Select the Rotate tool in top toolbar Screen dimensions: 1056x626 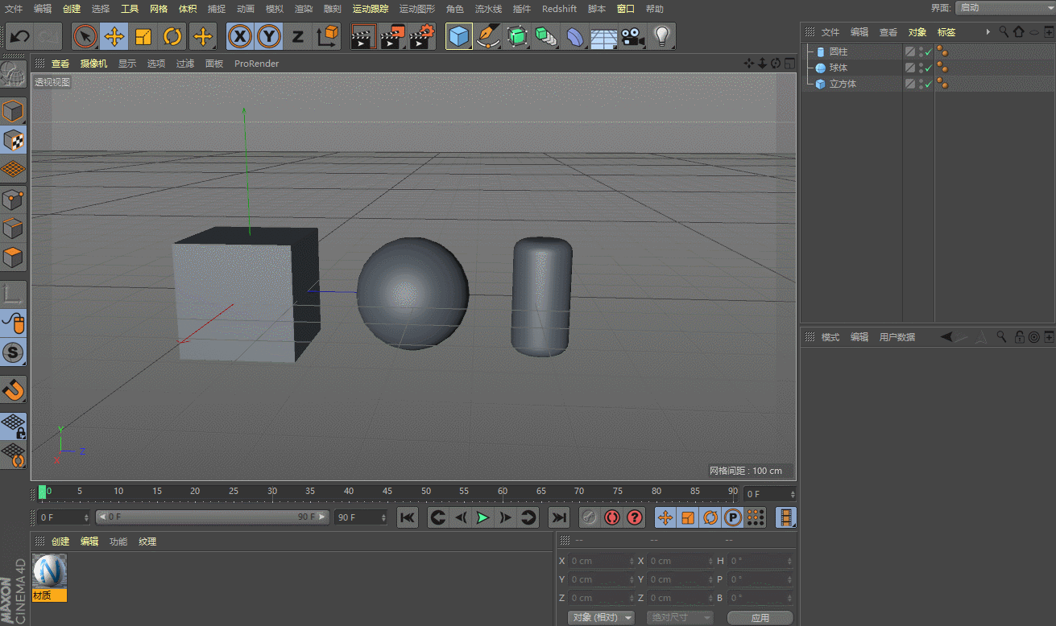172,36
